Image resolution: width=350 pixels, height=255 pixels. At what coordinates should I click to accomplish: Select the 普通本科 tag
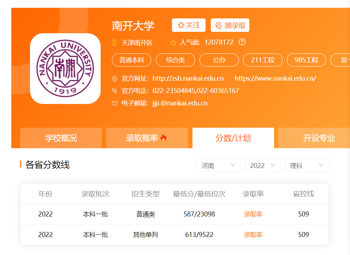131,60
